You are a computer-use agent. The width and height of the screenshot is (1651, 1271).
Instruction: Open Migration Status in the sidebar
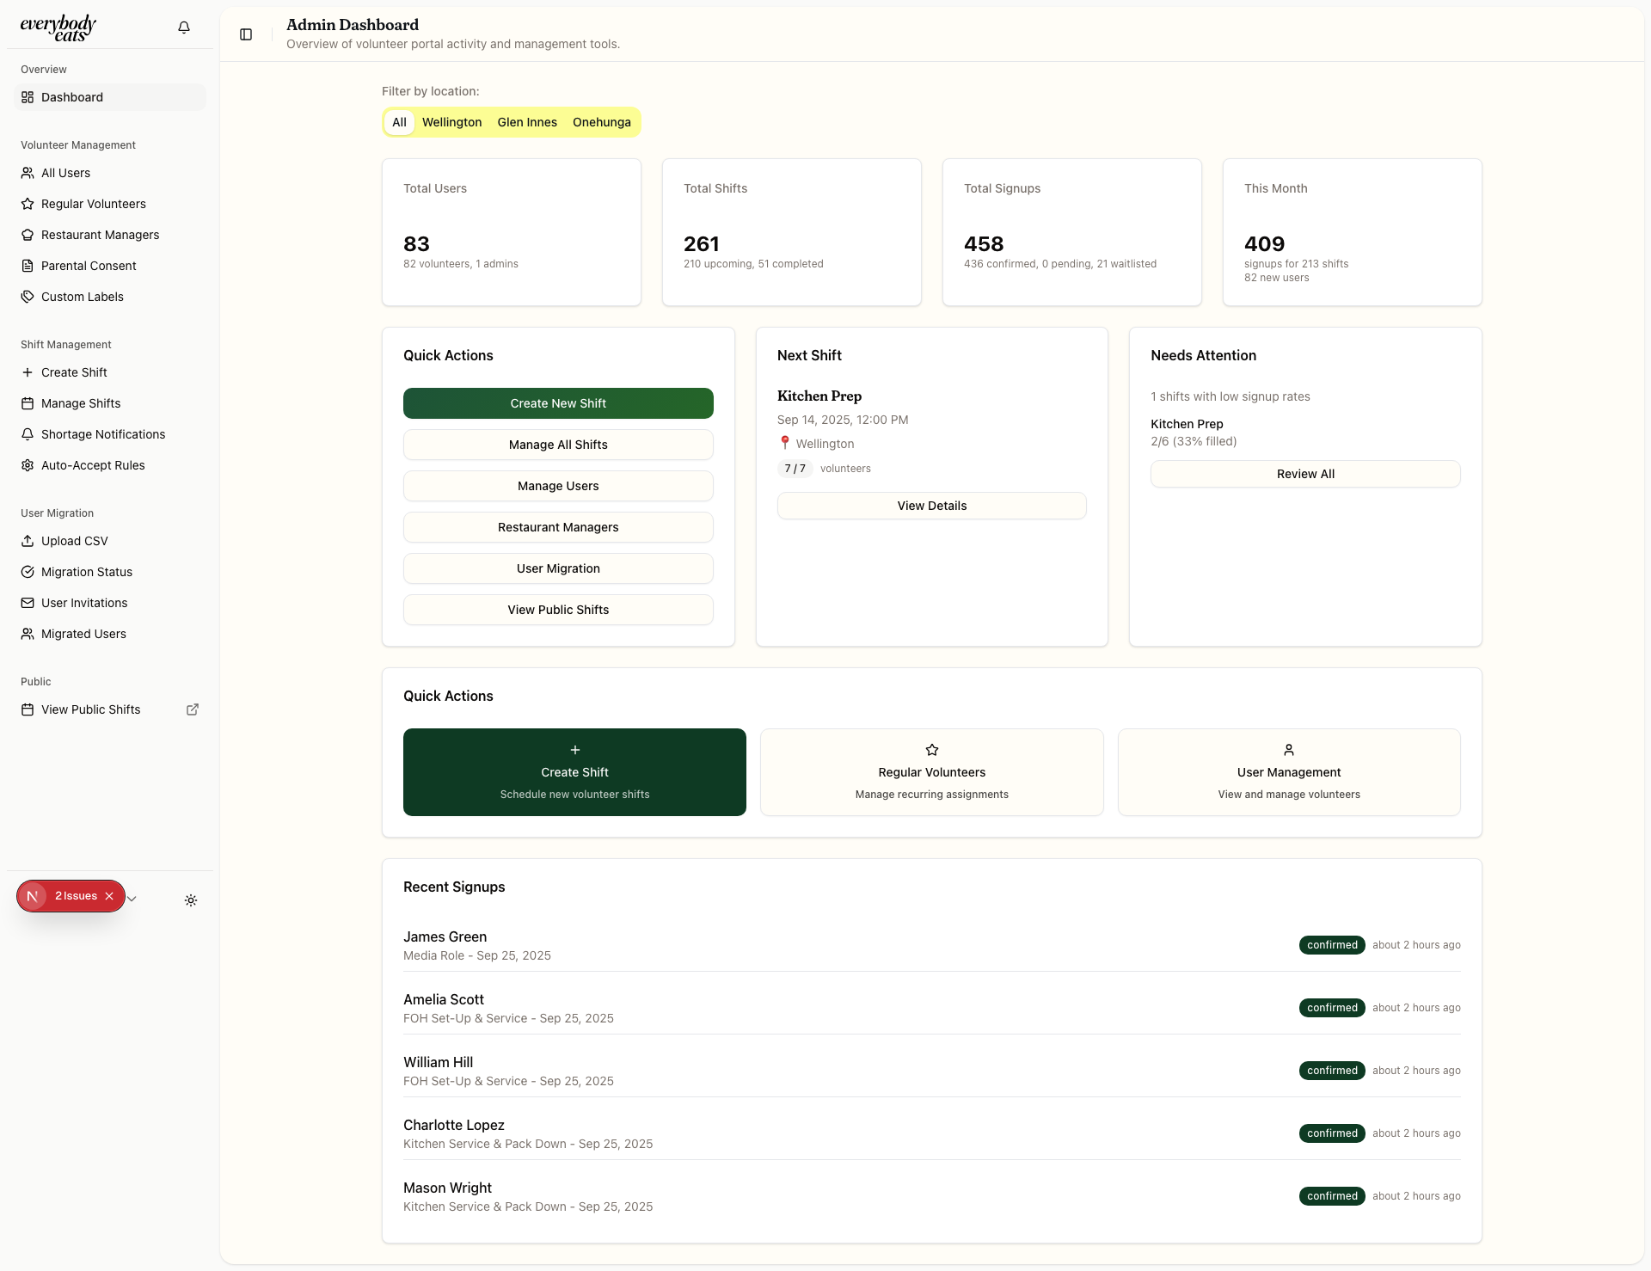point(86,572)
